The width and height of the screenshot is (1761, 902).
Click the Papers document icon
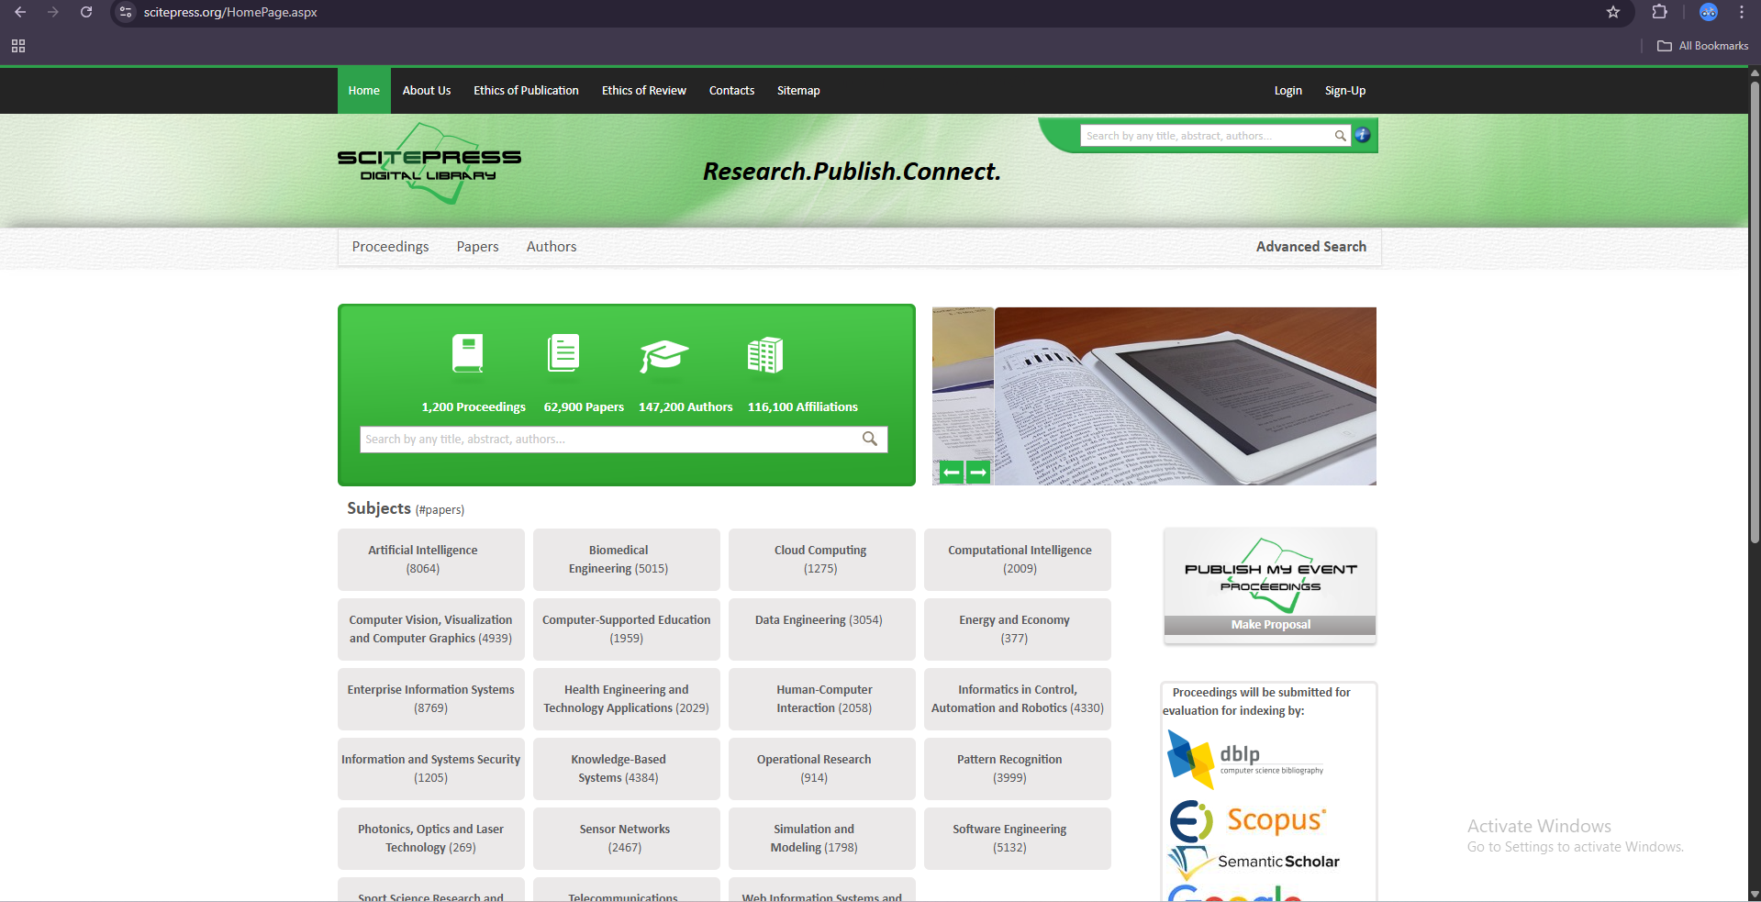(563, 353)
